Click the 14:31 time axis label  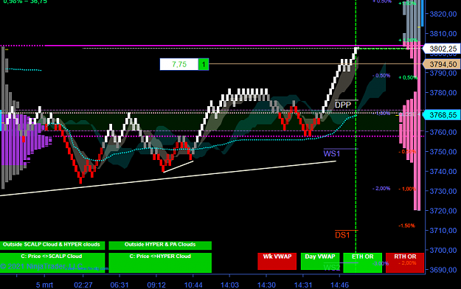[303, 285]
